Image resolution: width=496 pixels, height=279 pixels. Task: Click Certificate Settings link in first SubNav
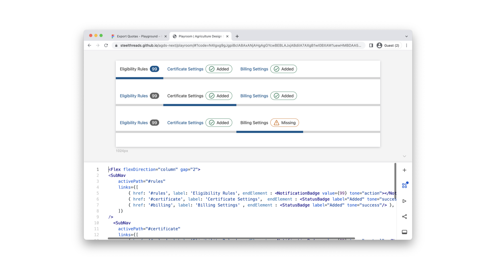point(185,69)
